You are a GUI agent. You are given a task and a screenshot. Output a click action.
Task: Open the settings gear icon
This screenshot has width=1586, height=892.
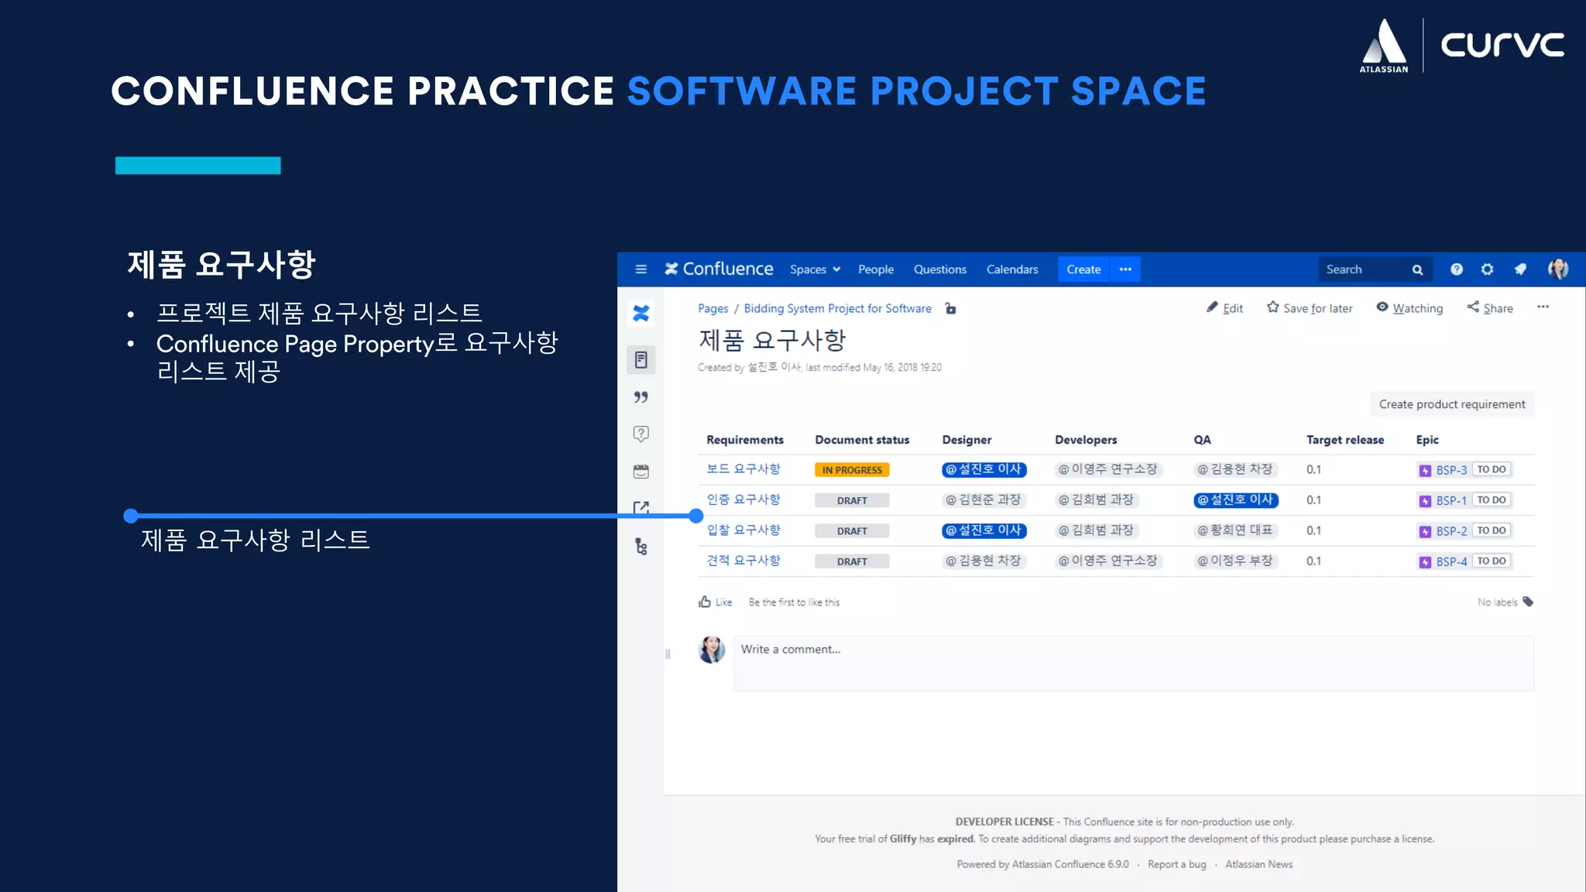(1488, 269)
